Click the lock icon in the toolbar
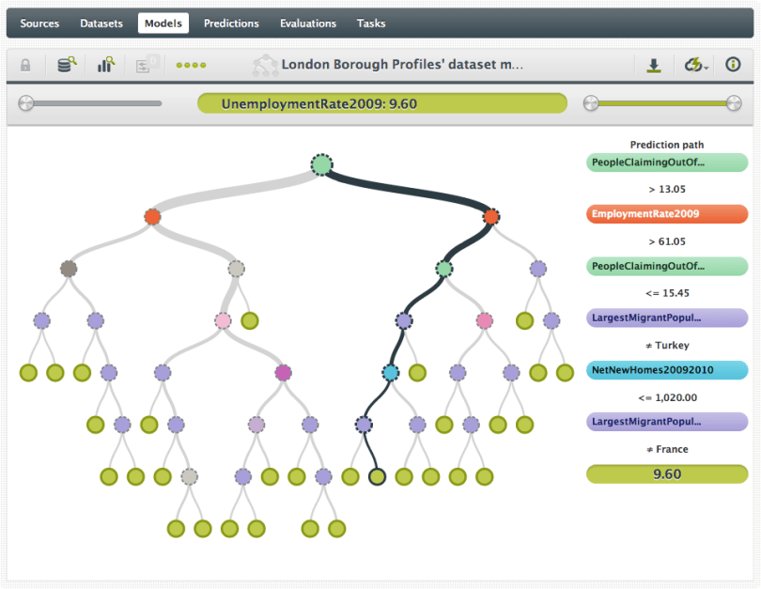 (x=24, y=64)
